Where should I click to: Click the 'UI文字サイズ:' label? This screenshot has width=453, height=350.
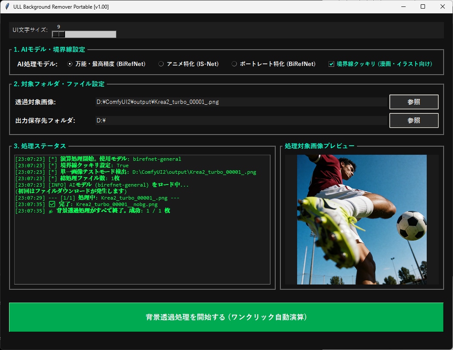30,30
